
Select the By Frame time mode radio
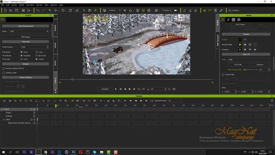[37, 56]
